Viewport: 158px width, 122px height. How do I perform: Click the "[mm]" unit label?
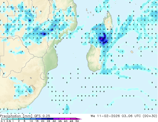coord(27,116)
